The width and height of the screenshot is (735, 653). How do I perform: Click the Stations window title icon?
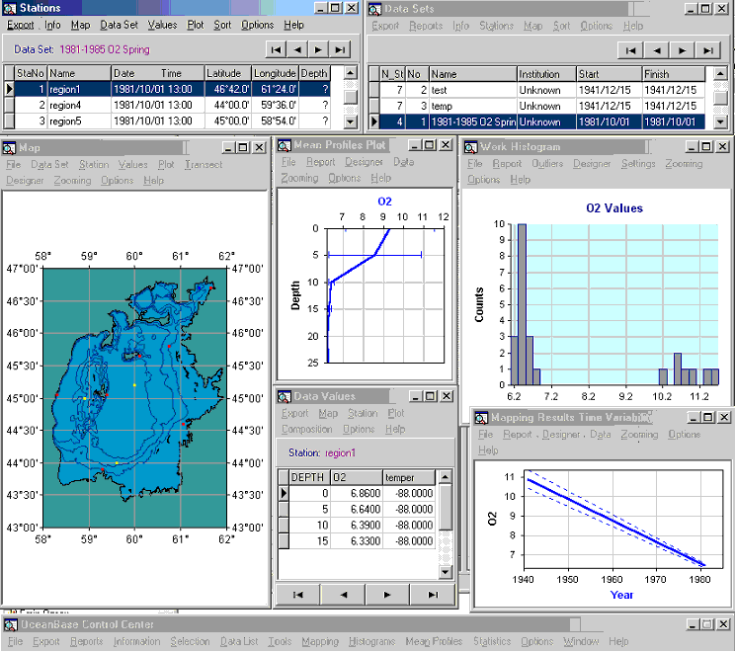pyautogui.click(x=9, y=9)
